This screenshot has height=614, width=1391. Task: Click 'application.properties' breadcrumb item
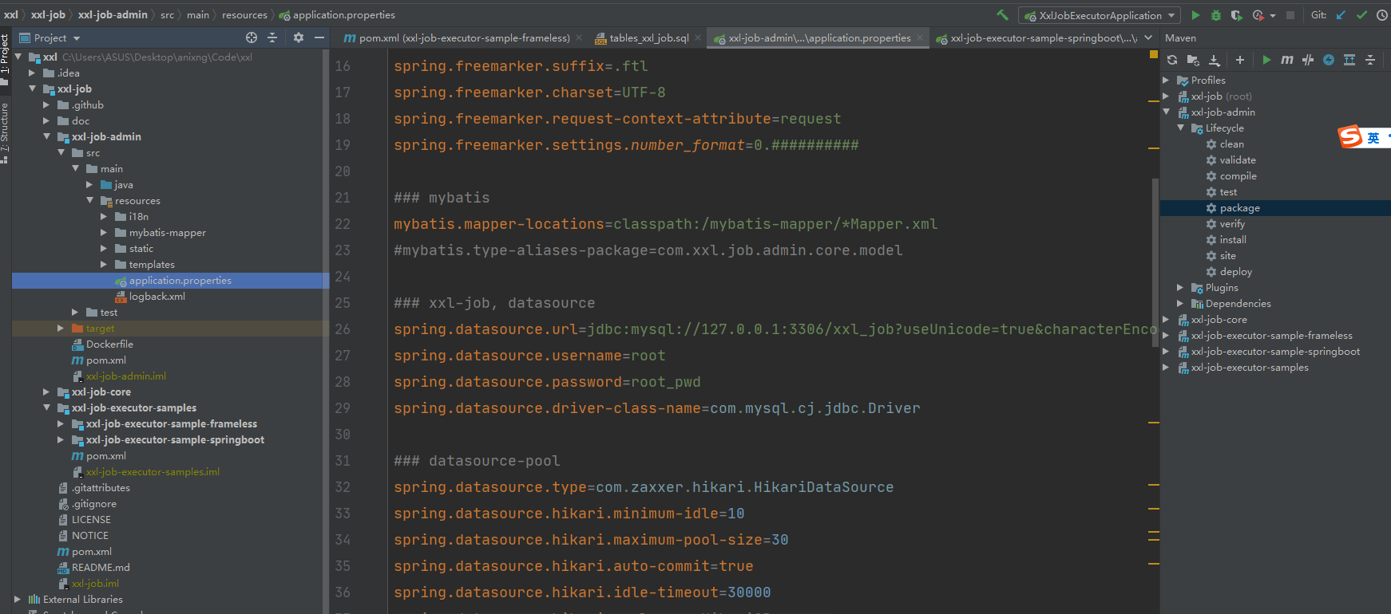(x=337, y=14)
